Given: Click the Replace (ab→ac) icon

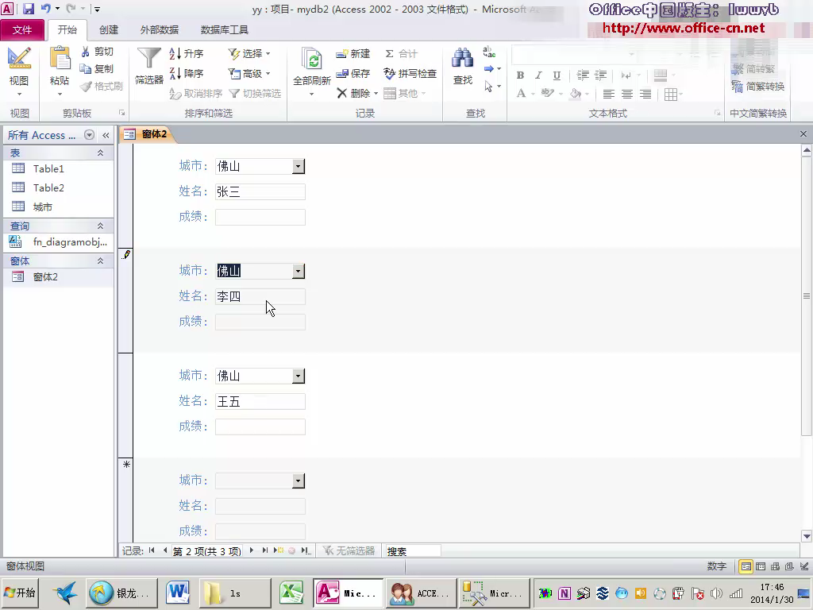Looking at the screenshot, I should pyautogui.click(x=489, y=52).
